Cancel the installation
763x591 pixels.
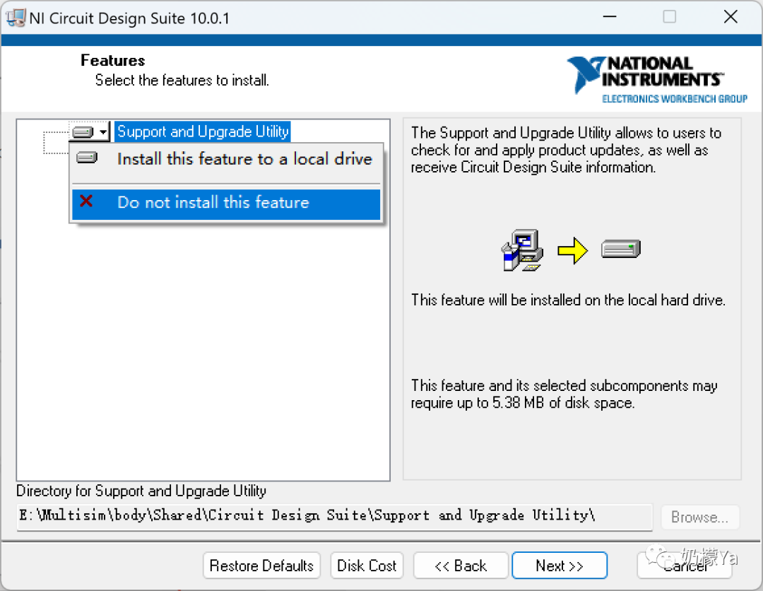(685, 566)
